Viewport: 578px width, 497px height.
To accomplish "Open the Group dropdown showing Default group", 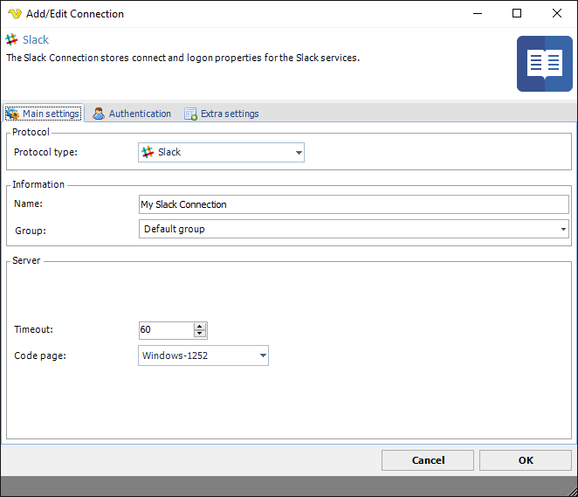I will [354, 229].
